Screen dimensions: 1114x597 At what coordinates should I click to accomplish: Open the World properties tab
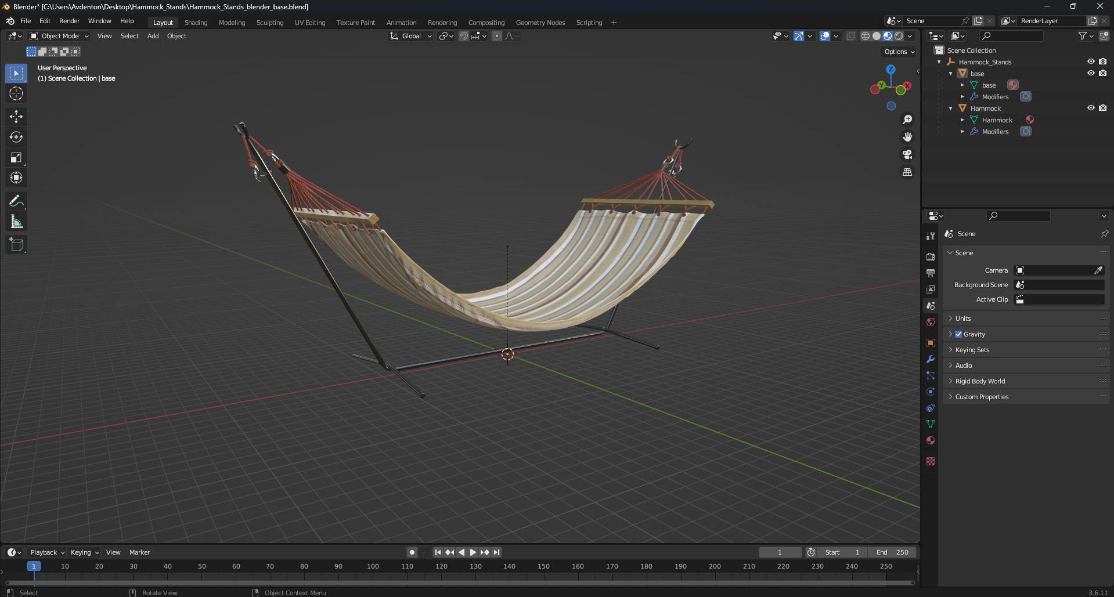(x=931, y=322)
